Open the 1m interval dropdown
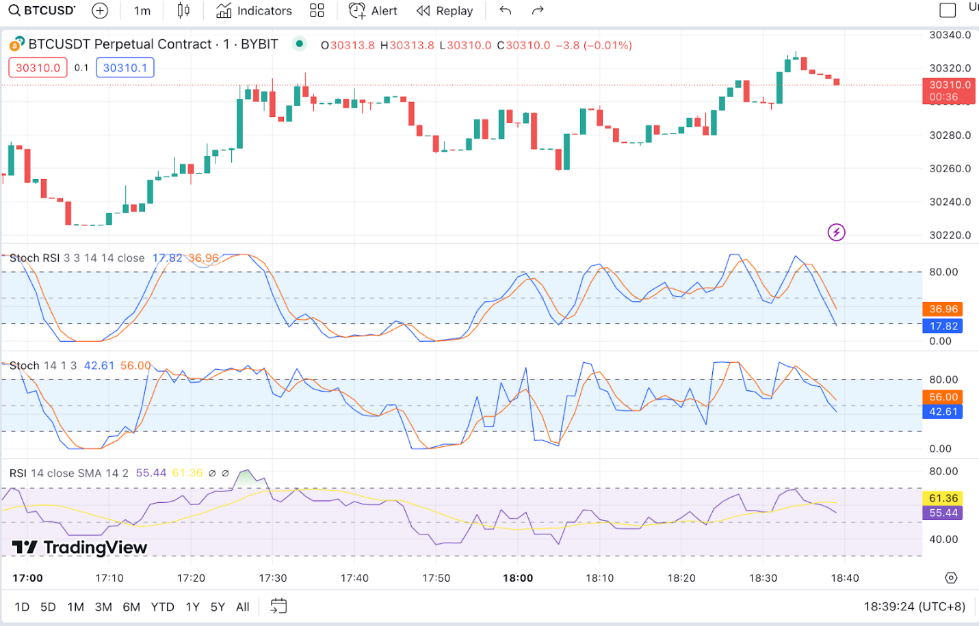Viewport: 979px width, 626px height. 142,10
